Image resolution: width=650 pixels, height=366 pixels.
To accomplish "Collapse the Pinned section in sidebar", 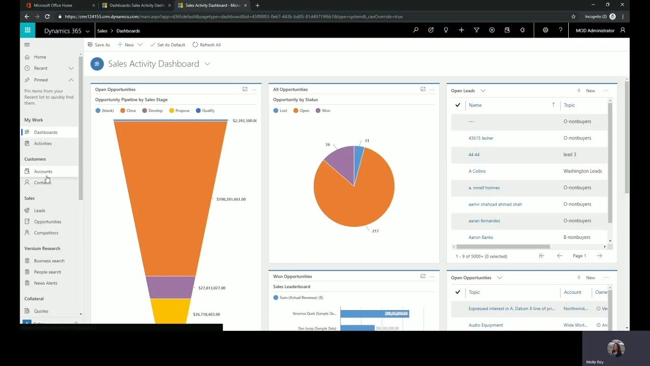I will point(71,80).
